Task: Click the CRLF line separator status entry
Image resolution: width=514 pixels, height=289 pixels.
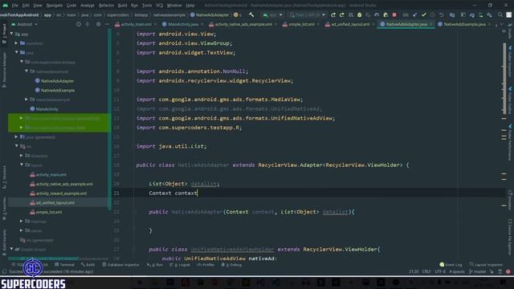Action: 426,271
